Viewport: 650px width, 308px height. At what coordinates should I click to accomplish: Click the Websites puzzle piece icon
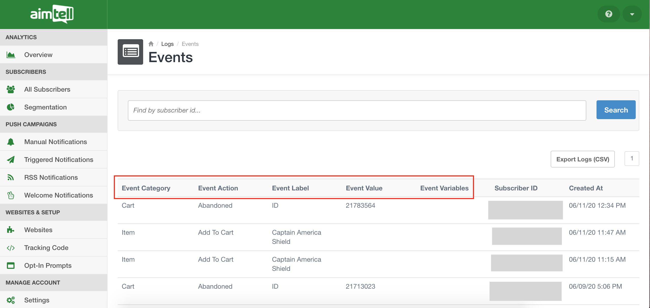click(x=11, y=230)
